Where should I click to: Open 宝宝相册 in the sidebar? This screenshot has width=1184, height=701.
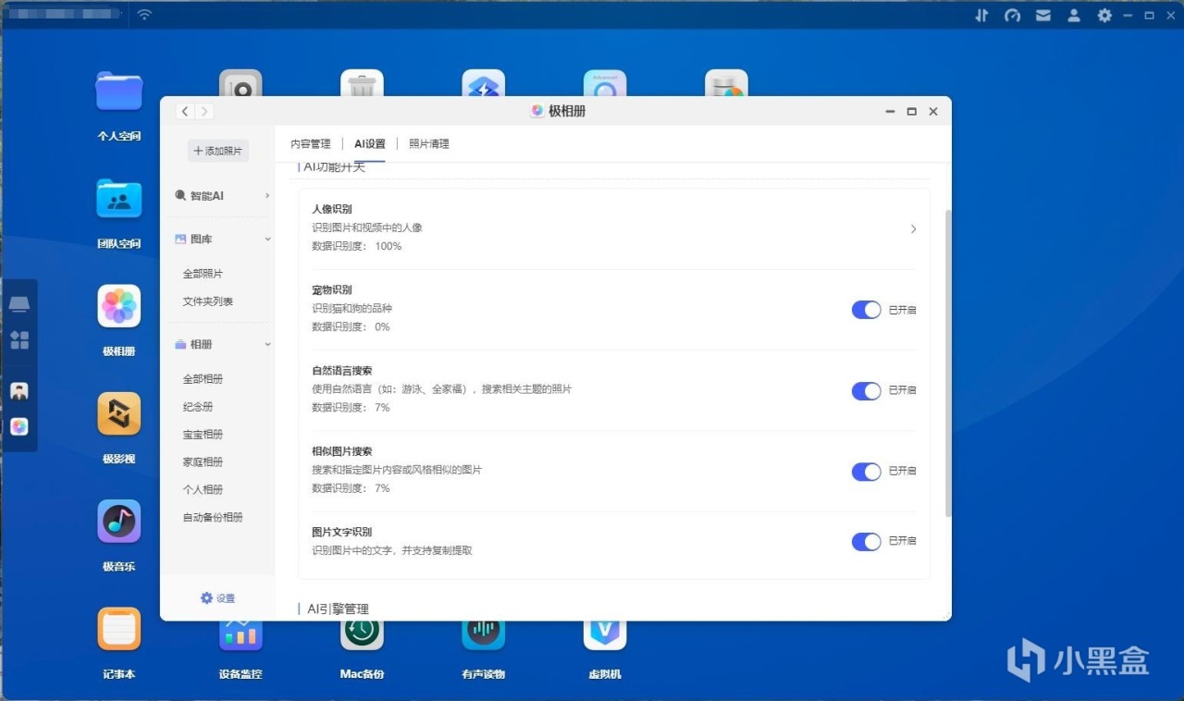(203, 435)
